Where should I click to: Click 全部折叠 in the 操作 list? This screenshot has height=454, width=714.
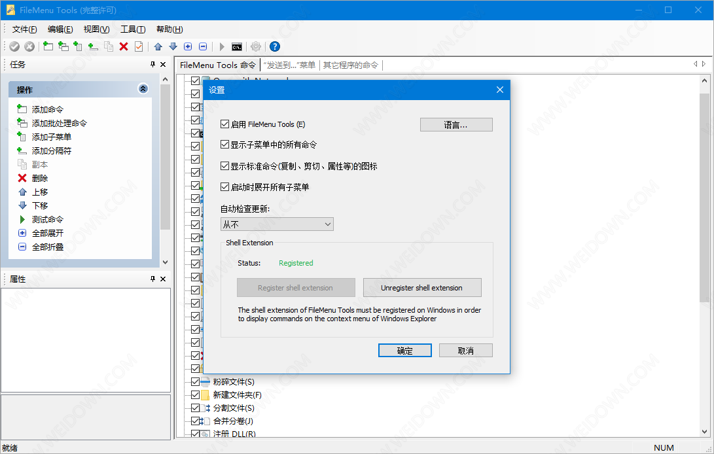(47, 247)
